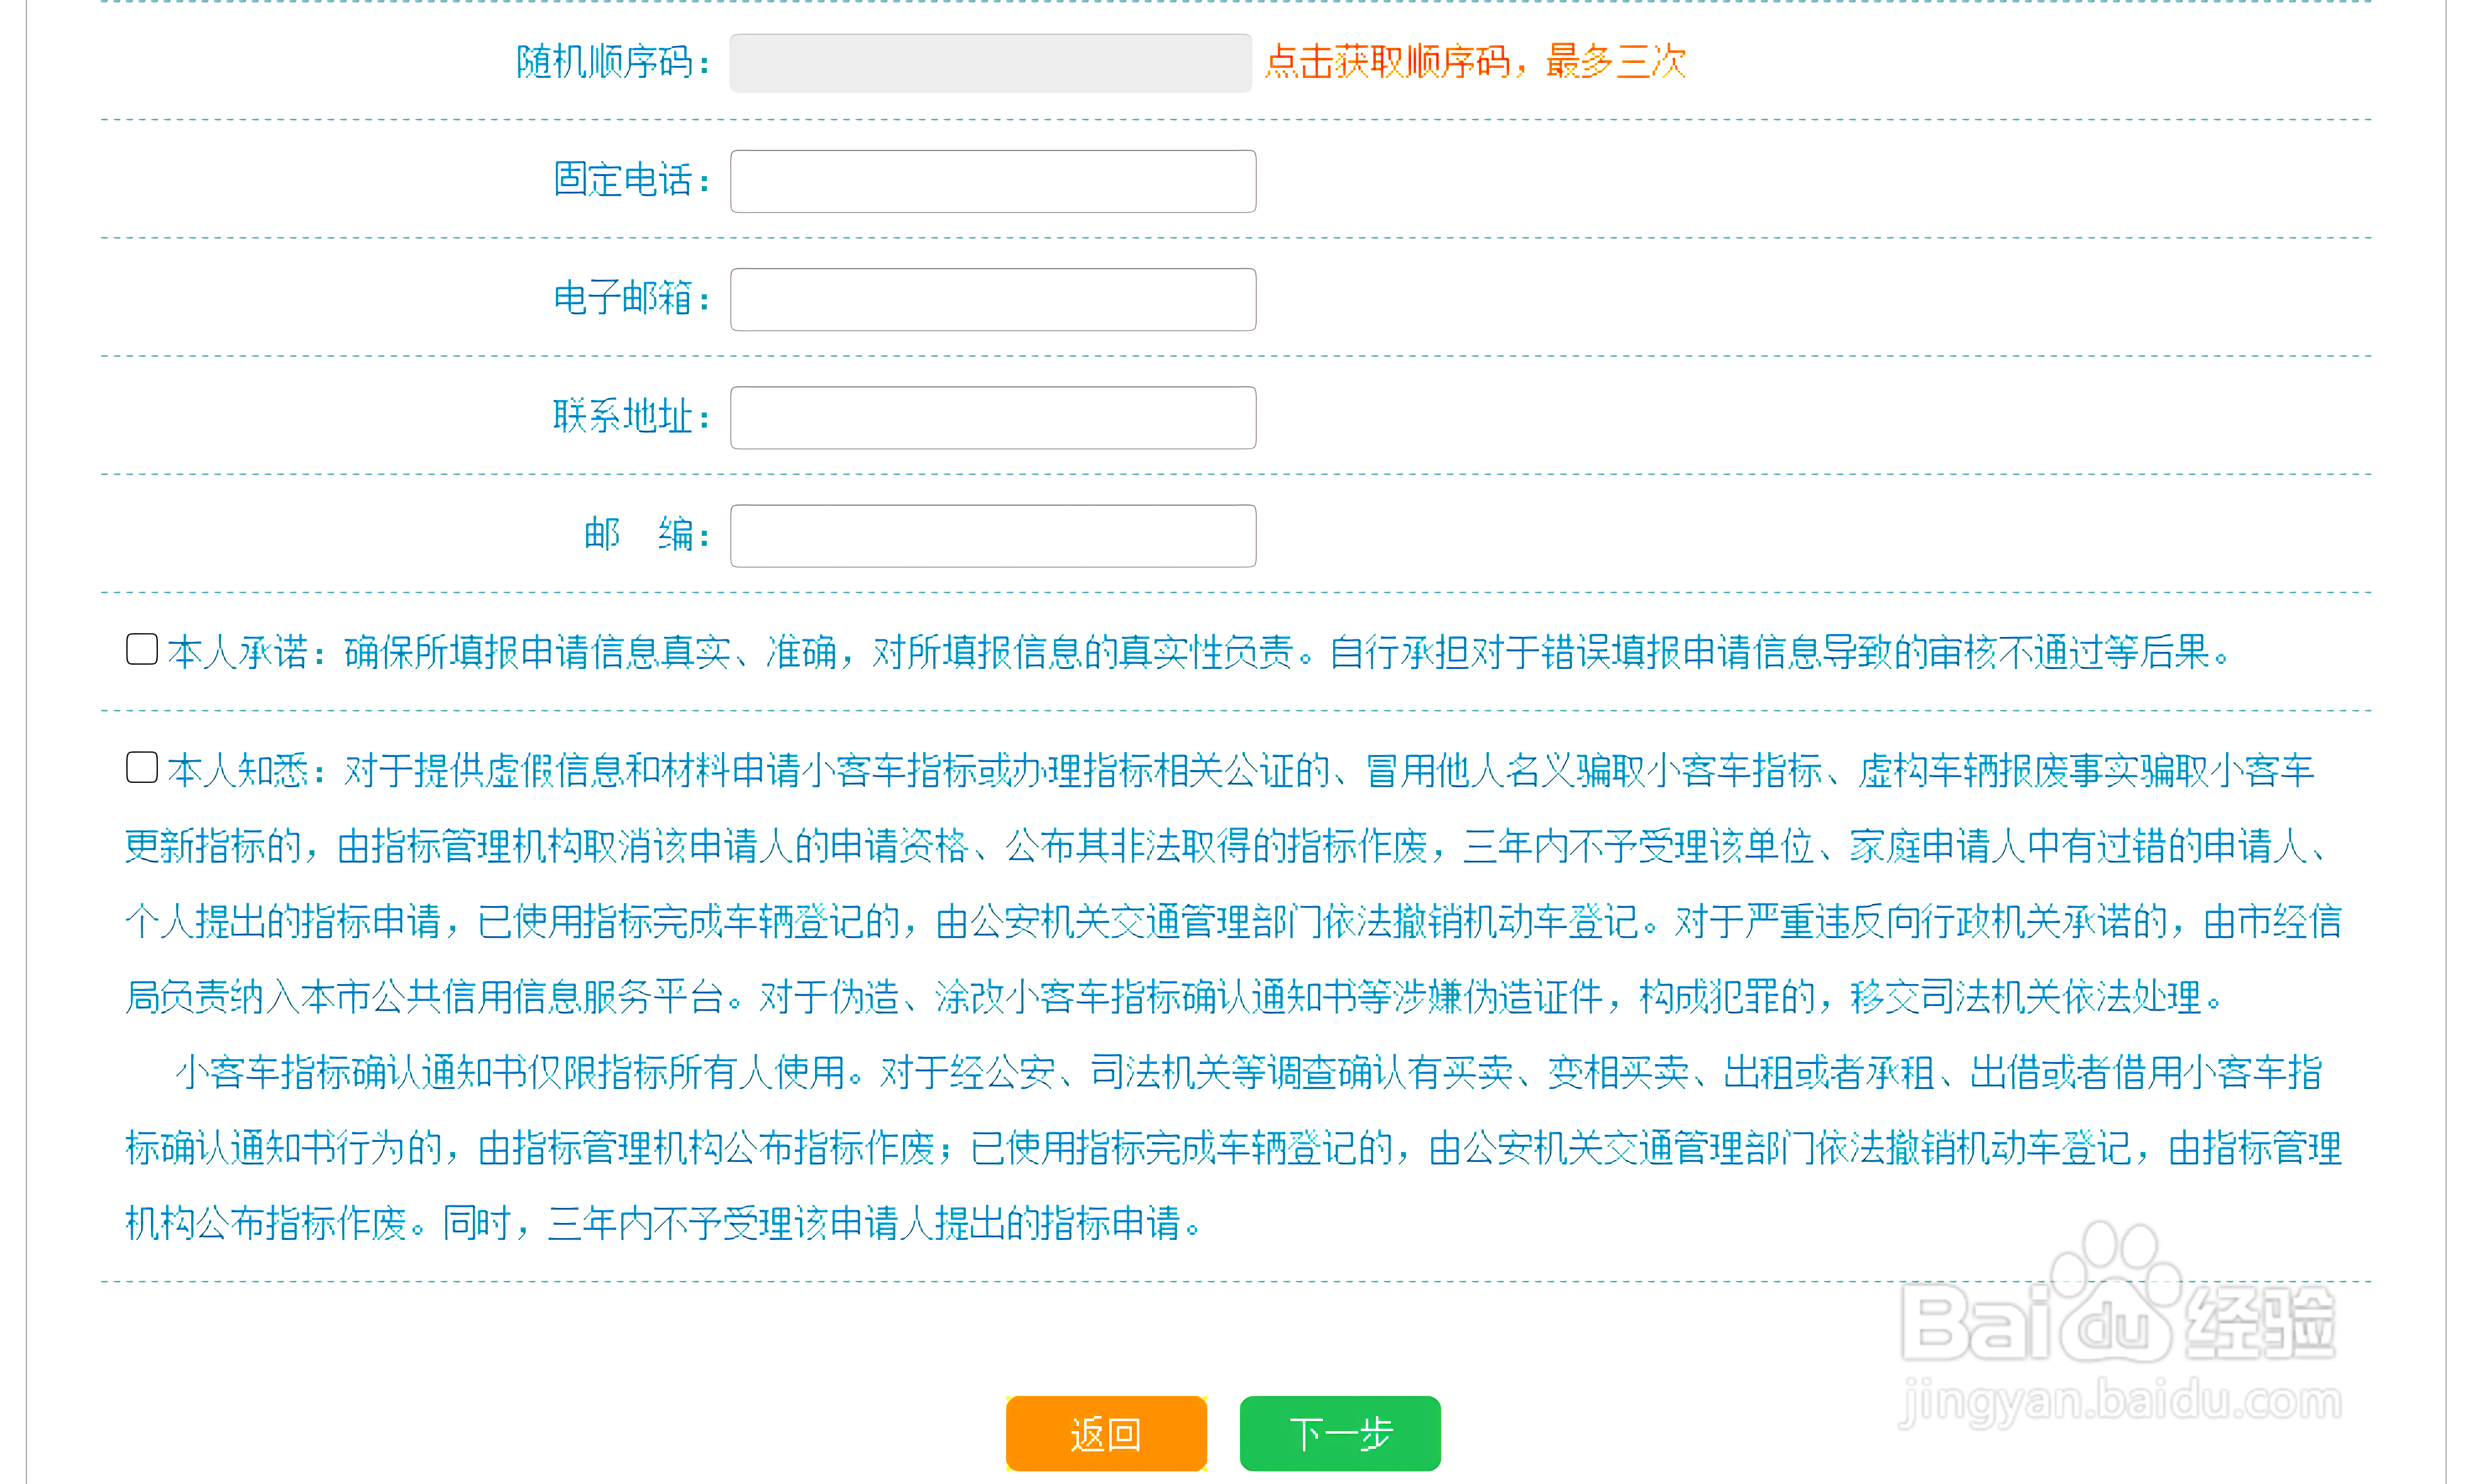
Task: Click the 随机顺序码 input field
Action: [990, 63]
